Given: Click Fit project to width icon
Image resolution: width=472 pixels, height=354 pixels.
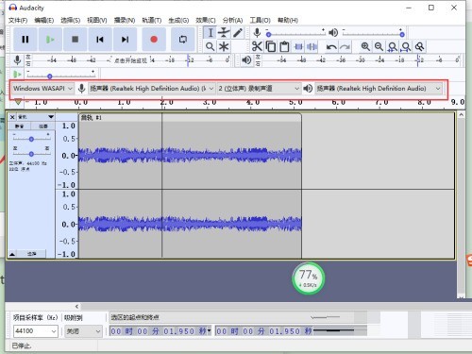Looking at the screenshot, I should point(406,46).
